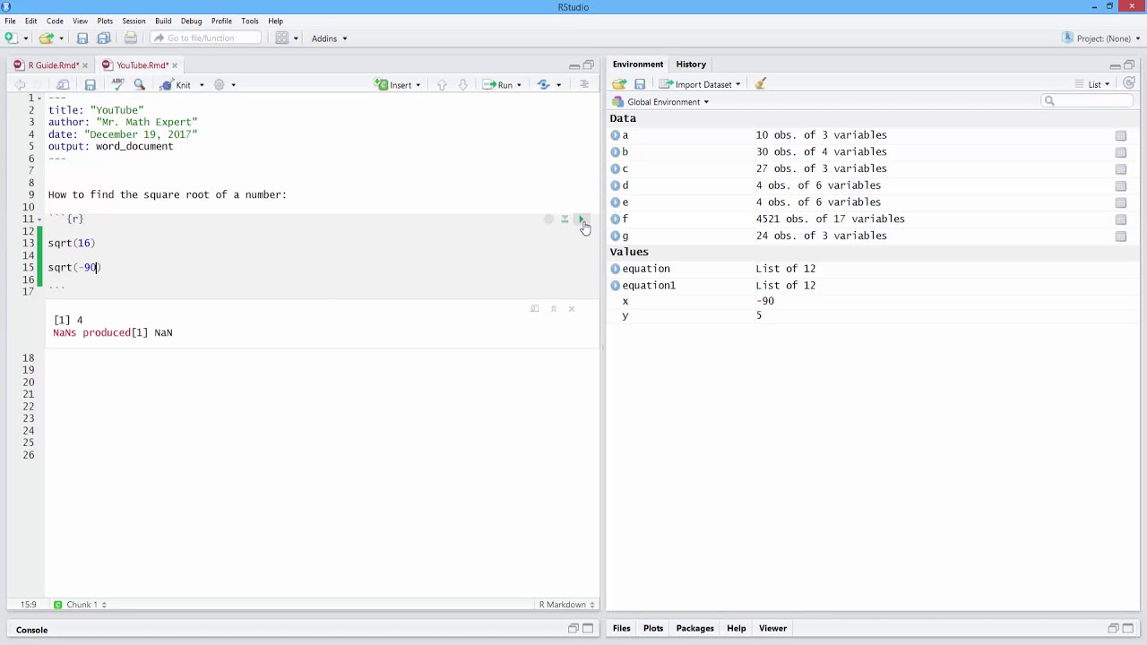Open Knit options dropdown arrow
The width and height of the screenshot is (1147, 645).
click(x=201, y=85)
